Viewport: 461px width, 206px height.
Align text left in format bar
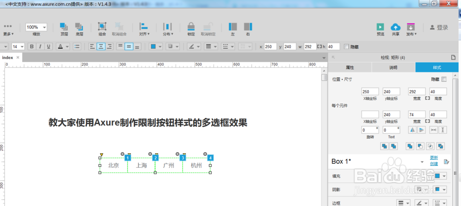click(x=92, y=46)
